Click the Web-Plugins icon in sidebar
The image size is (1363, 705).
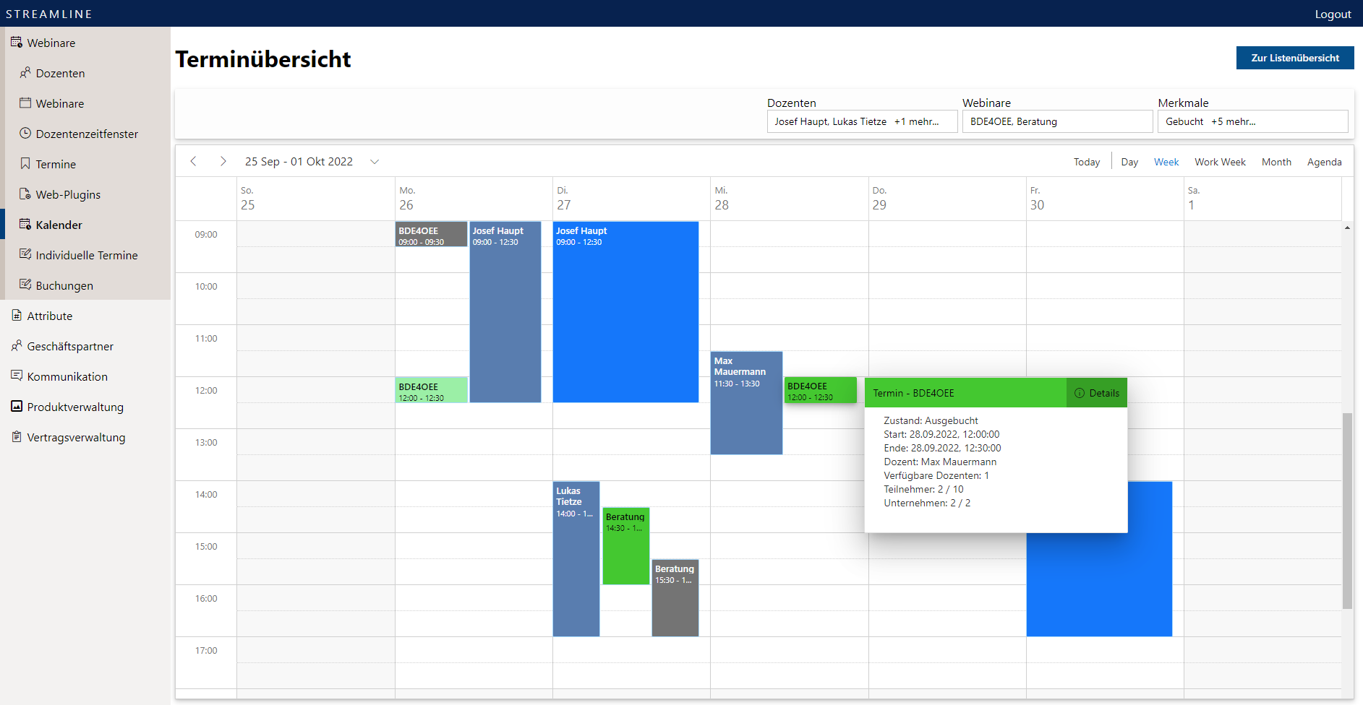(x=25, y=194)
